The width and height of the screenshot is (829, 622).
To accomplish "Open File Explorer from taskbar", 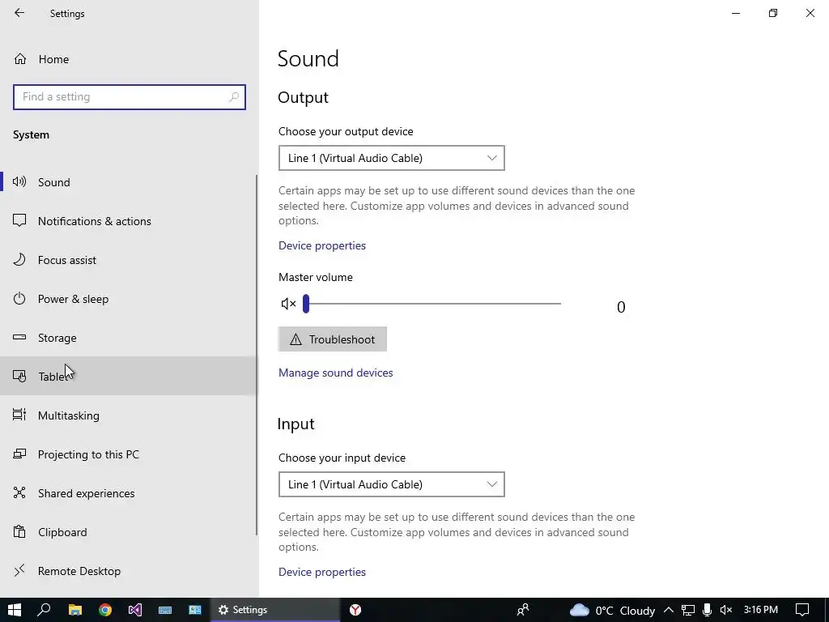I will tap(75, 610).
